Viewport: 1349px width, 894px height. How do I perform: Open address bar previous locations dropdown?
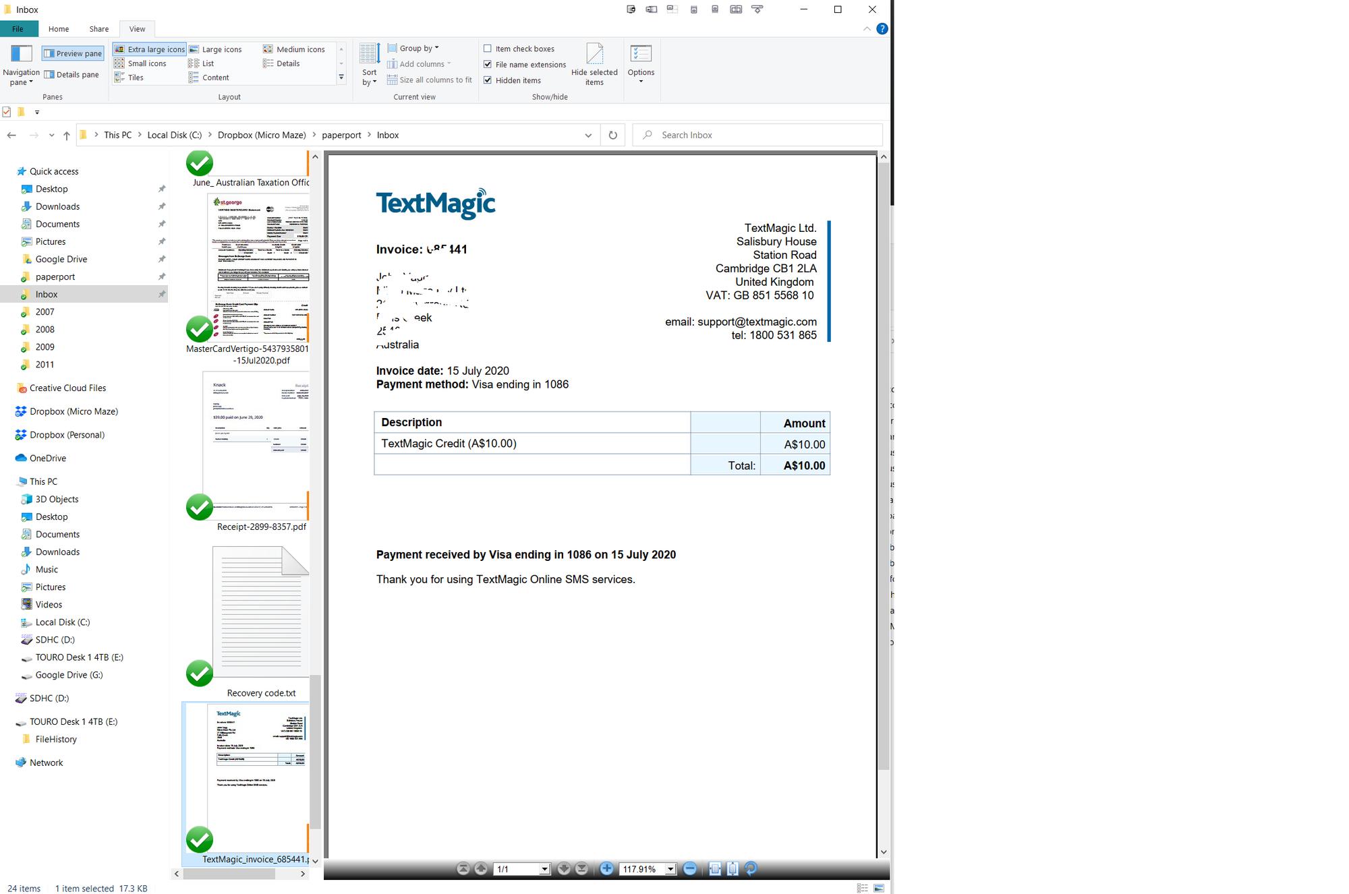coord(588,135)
